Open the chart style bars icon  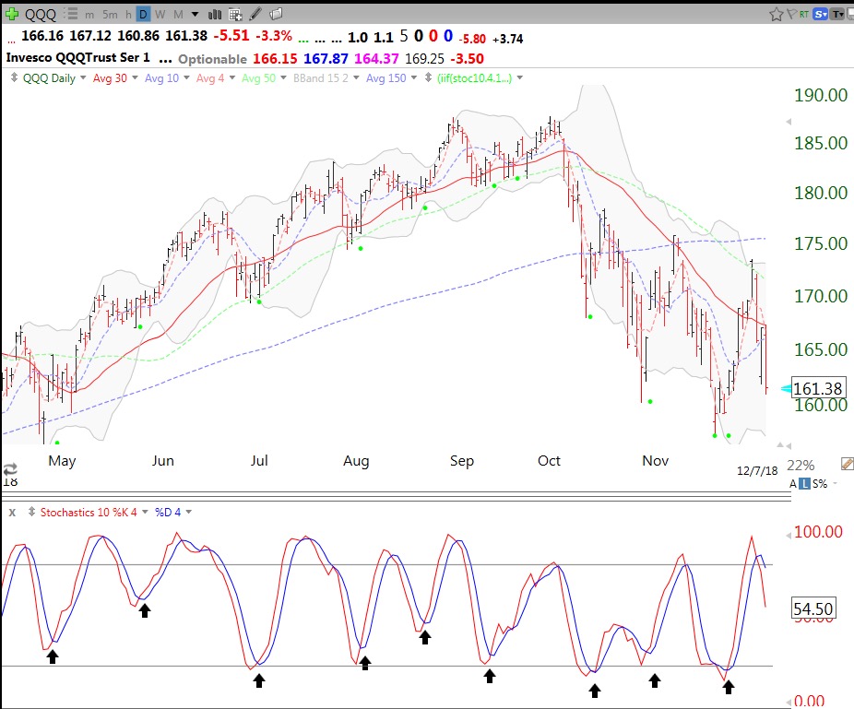click(215, 14)
